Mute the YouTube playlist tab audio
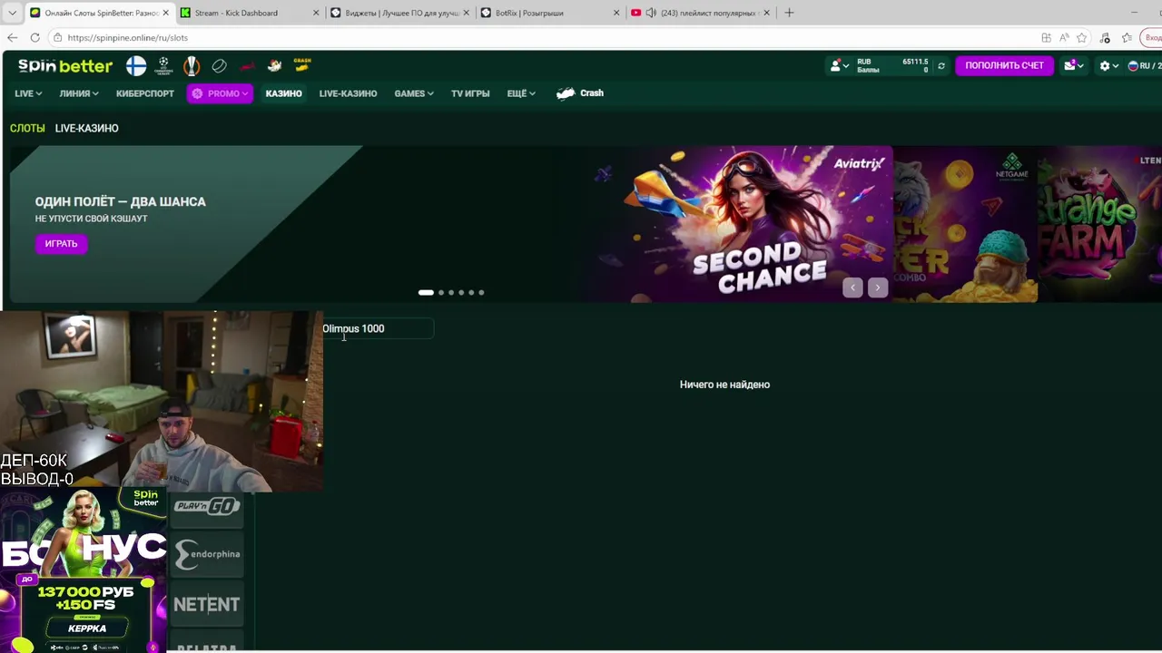Viewport: 1162px width, 653px height. pyautogui.click(x=651, y=13)
